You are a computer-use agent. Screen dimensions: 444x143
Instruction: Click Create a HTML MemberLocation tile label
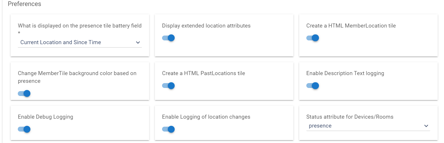[x=351, y=26]
